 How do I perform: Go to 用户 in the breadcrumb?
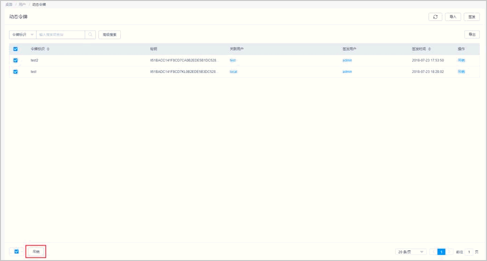(22, 4)
